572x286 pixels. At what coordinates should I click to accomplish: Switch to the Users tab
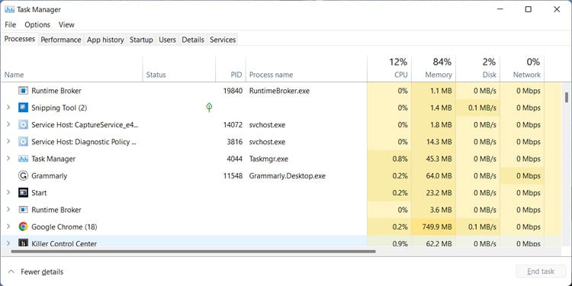[168, 40]
